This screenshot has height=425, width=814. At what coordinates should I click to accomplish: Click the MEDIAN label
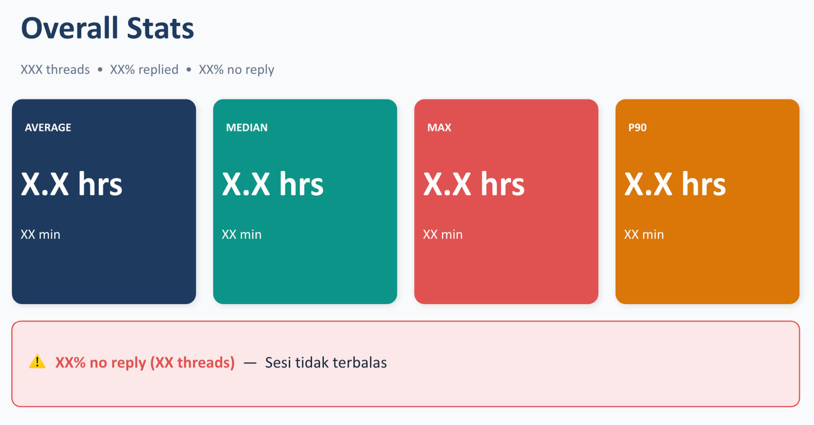(247, 128)
